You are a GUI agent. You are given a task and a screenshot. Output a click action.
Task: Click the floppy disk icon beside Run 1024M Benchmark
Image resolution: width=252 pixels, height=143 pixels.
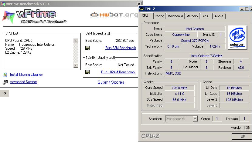87,72
